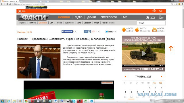The width and height of the screenshot is (184, 103).
Task: Click the article headline about Яценюк
Action: point(66,39)
